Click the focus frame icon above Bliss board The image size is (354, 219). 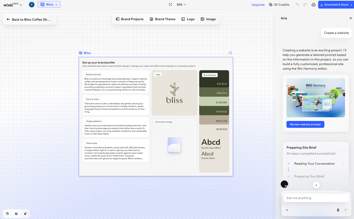coord(230,53)
